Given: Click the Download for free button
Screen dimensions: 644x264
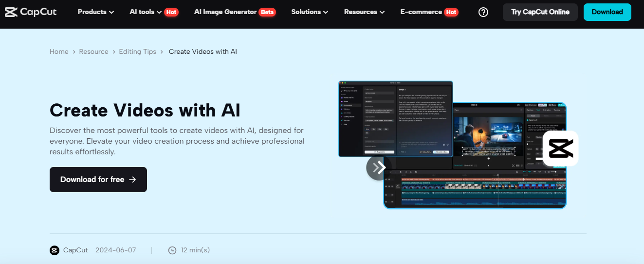Looking at the screenshot, I should 98,180.
